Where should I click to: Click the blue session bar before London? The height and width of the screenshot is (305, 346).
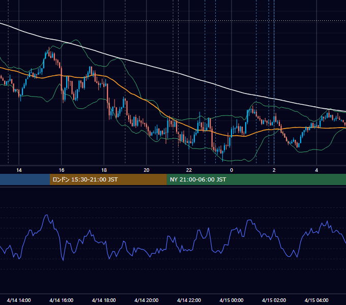25,179
